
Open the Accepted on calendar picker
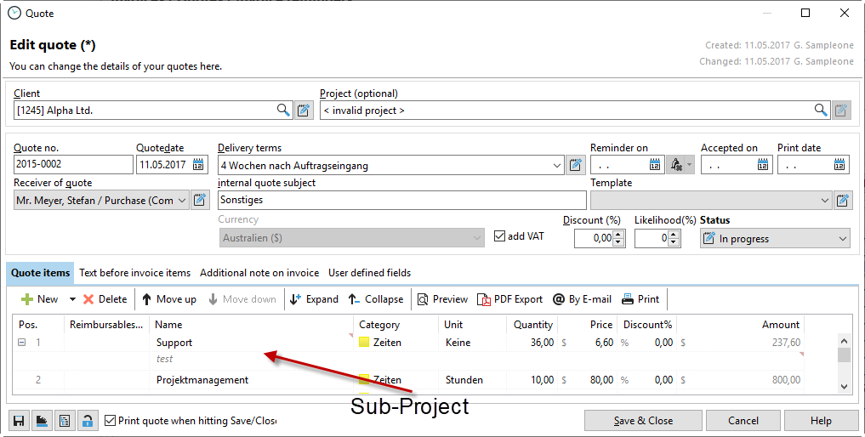763,165
